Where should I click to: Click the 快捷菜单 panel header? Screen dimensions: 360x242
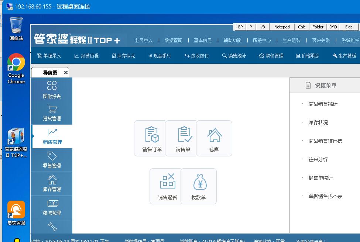click(x=325, y=85)
